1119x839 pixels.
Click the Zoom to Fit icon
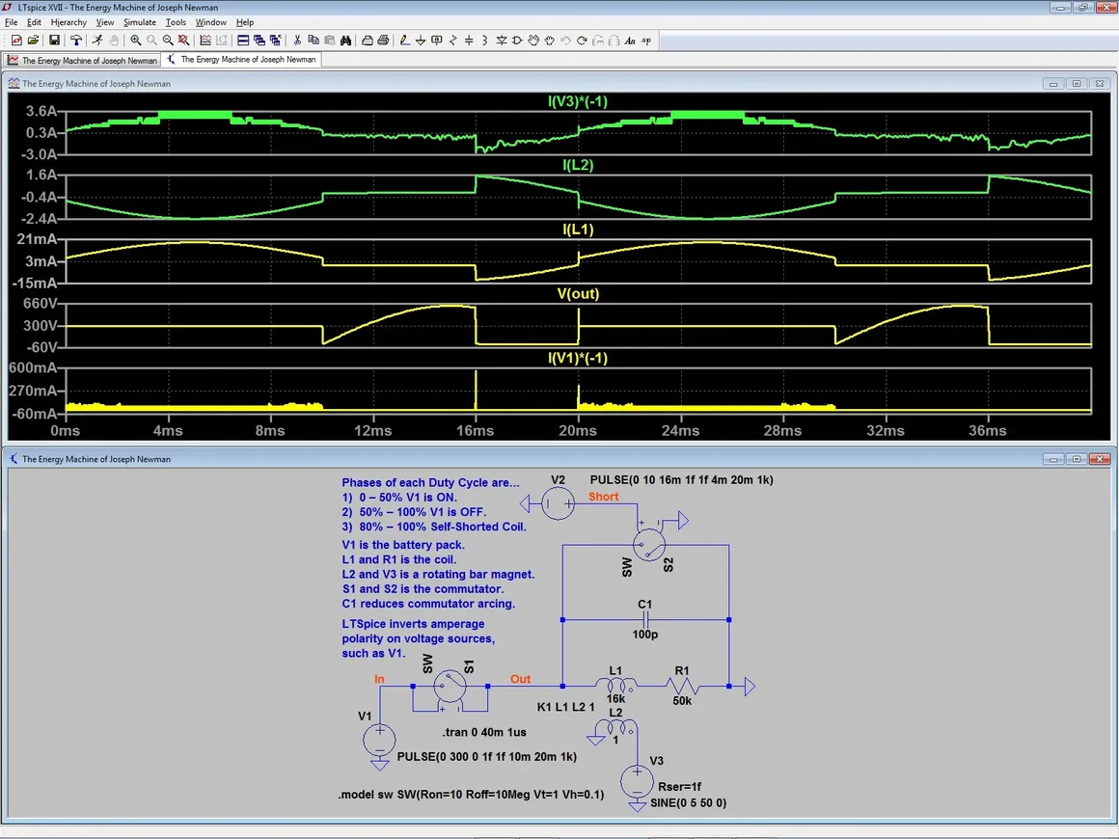click(x=183, y=41)
